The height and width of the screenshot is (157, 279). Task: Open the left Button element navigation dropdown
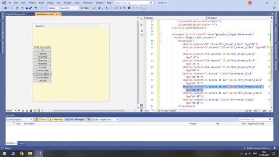tap(175, 18)
